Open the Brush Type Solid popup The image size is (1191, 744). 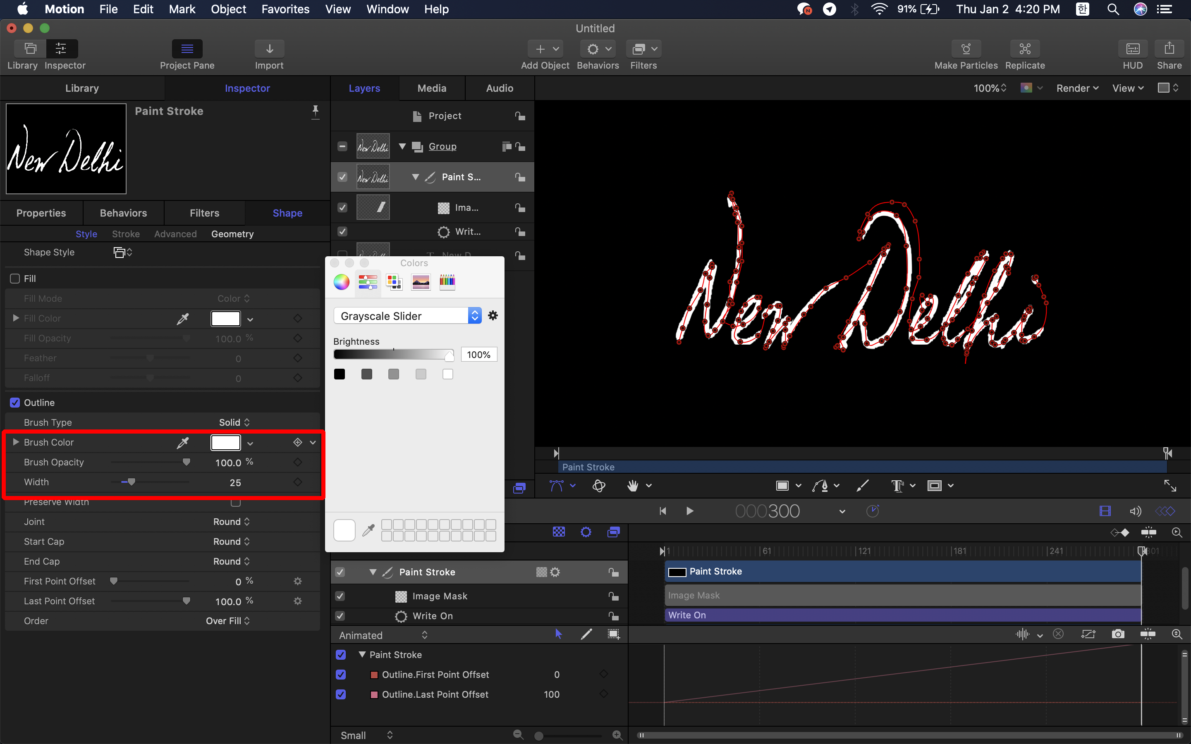[x=234, y=422]
